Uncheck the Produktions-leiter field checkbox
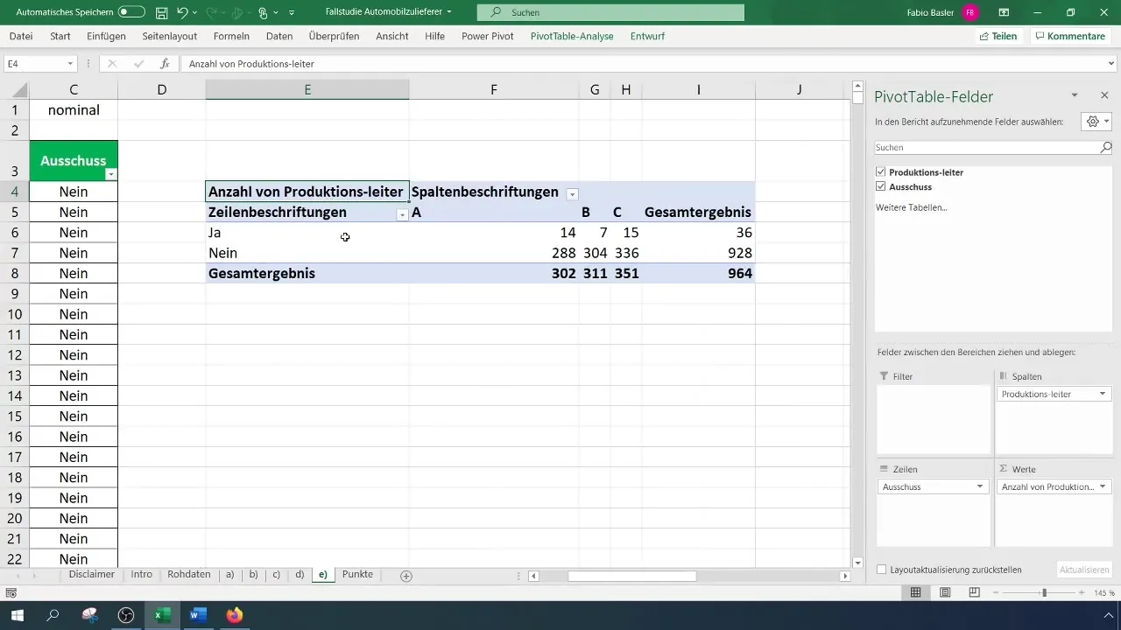The image size is (1121, 630). pyautogui.click(x=881, y=172)
